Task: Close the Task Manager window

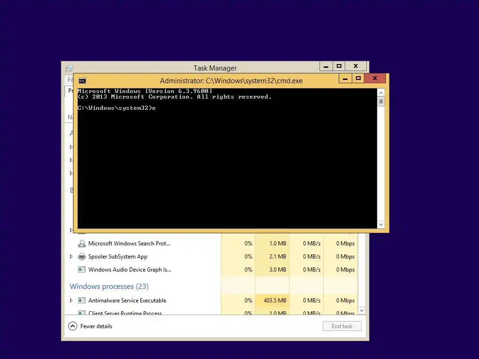Action: (x=356, y=66)
